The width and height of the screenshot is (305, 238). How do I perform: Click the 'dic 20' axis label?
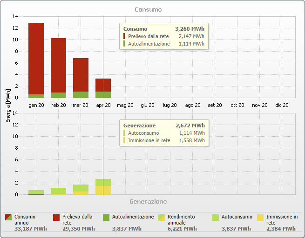click(x=282, y=105)
